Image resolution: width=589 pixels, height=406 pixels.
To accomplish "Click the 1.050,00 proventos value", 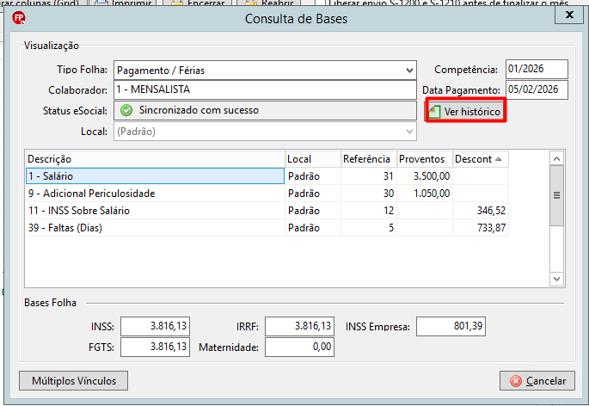I will tap(432, 194).
